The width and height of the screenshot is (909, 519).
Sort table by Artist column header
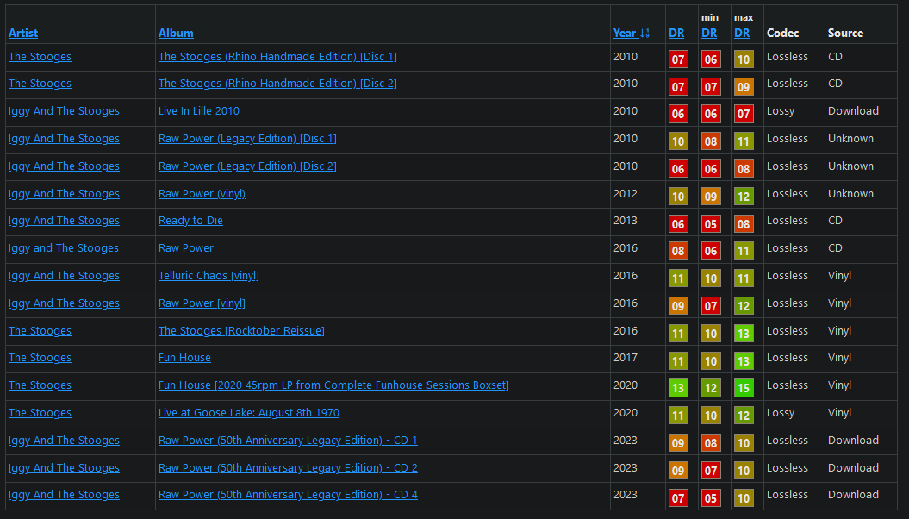tap(23, 33)
